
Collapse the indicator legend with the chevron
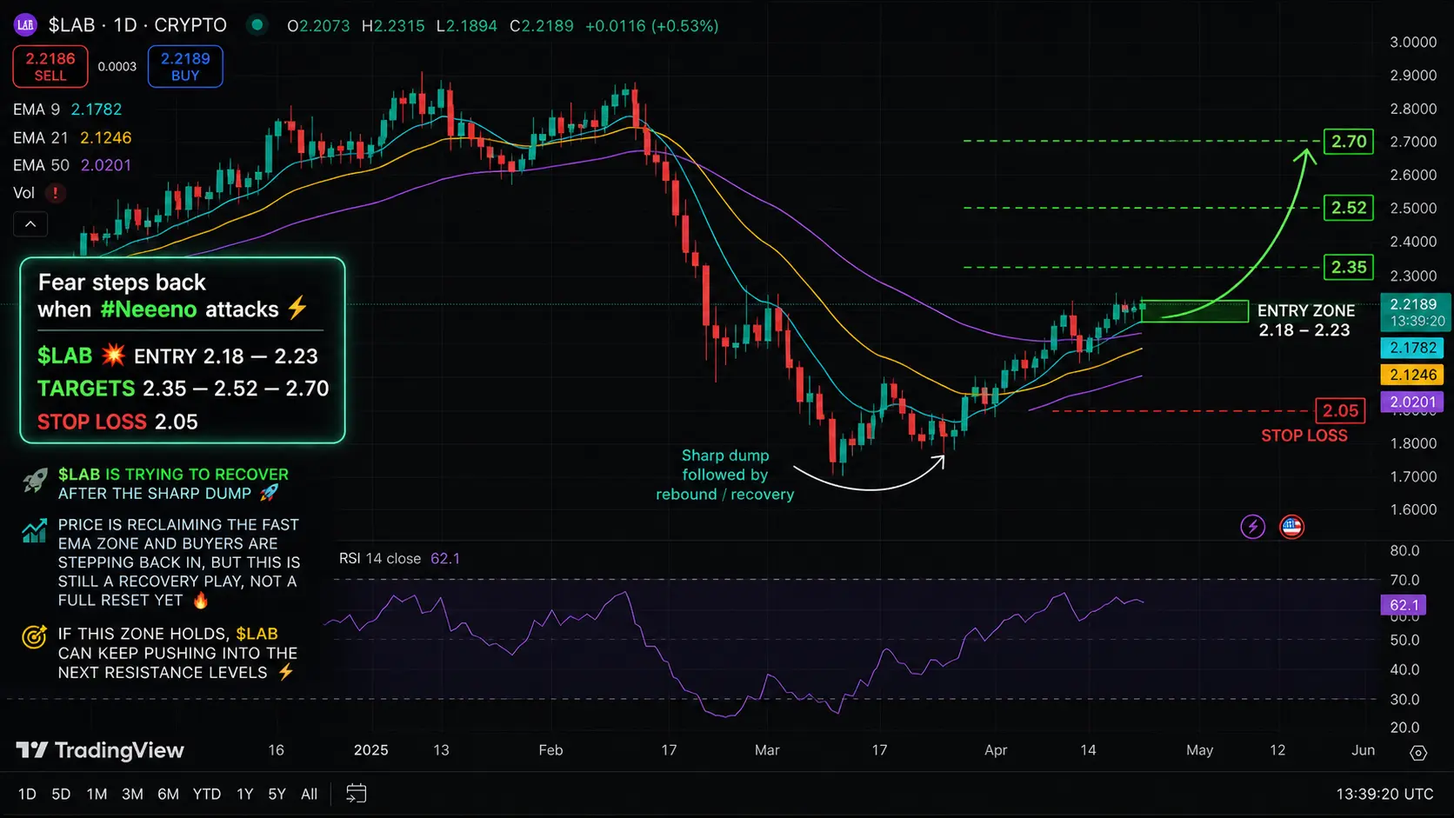tap(30, 224)
